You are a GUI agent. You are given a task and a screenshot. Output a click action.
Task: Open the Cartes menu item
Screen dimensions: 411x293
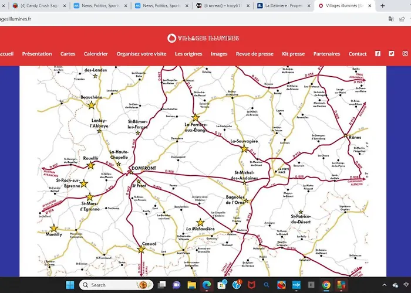(x=68, y=54)
